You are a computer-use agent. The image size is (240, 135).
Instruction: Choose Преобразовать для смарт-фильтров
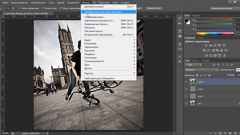click(109, 12)
